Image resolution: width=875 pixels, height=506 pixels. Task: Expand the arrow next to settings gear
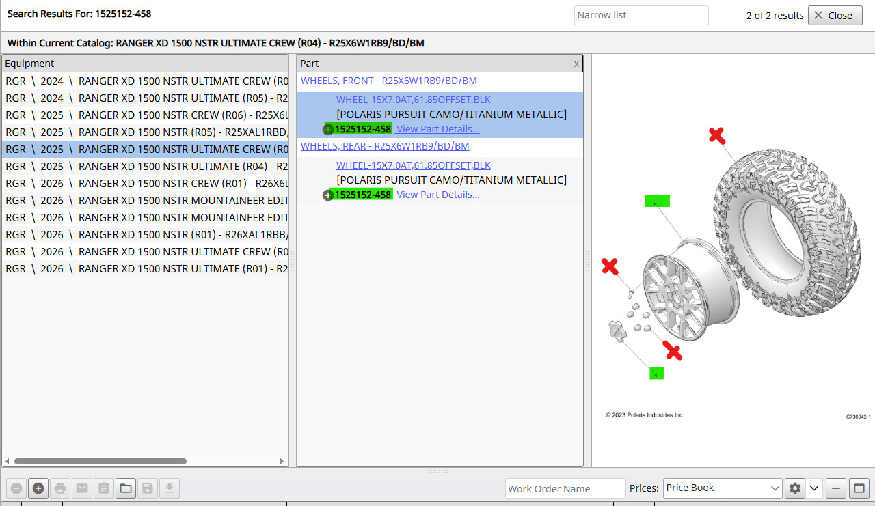[813, 488]
